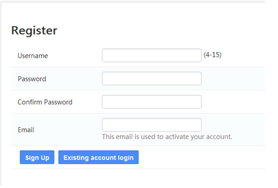The image size is (278, 188).
Task: Click empty space right of Password field
Action: click(x=233, y=79)
